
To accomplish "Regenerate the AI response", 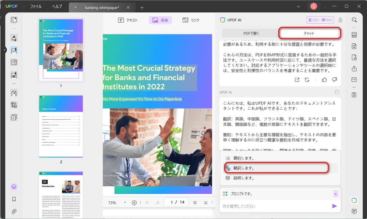I will (x=307, y=80).
